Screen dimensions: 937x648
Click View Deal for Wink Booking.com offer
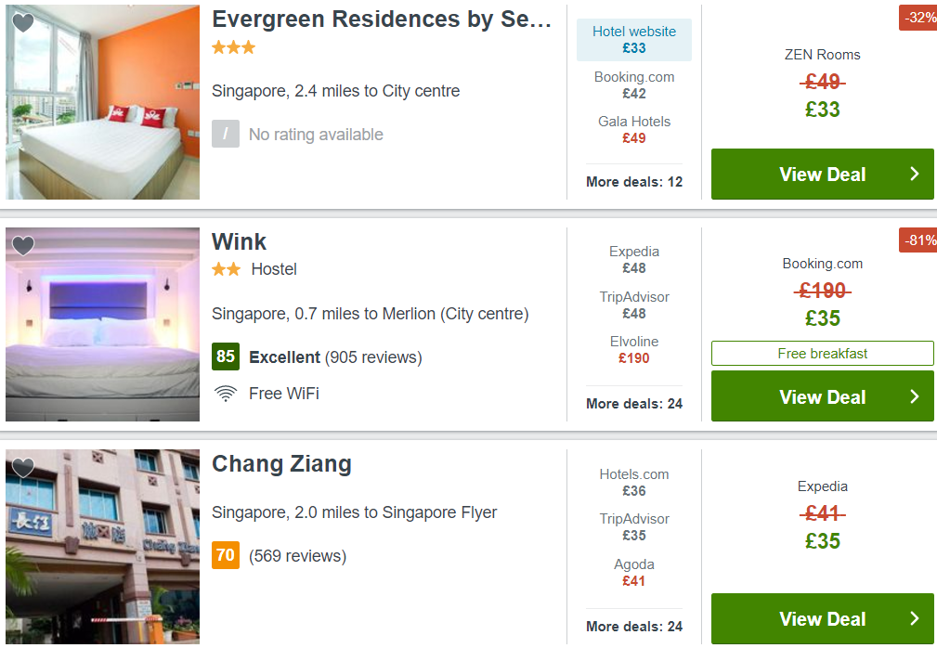click(822, 397)
